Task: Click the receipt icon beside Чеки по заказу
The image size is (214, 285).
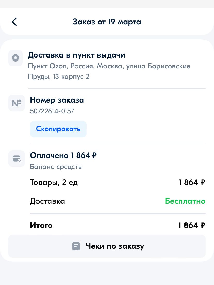Action: point(76,246)
